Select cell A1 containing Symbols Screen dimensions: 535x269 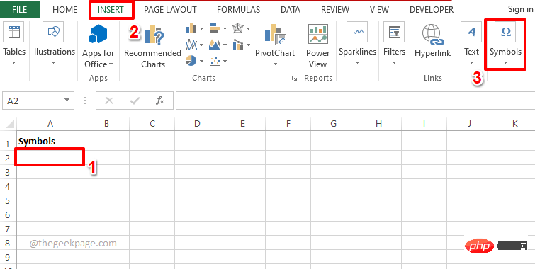click(50, 141)
